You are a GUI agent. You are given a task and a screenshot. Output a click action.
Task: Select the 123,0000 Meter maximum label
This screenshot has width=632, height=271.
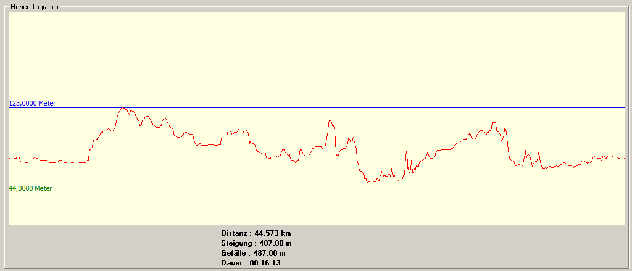click(36, 103)
